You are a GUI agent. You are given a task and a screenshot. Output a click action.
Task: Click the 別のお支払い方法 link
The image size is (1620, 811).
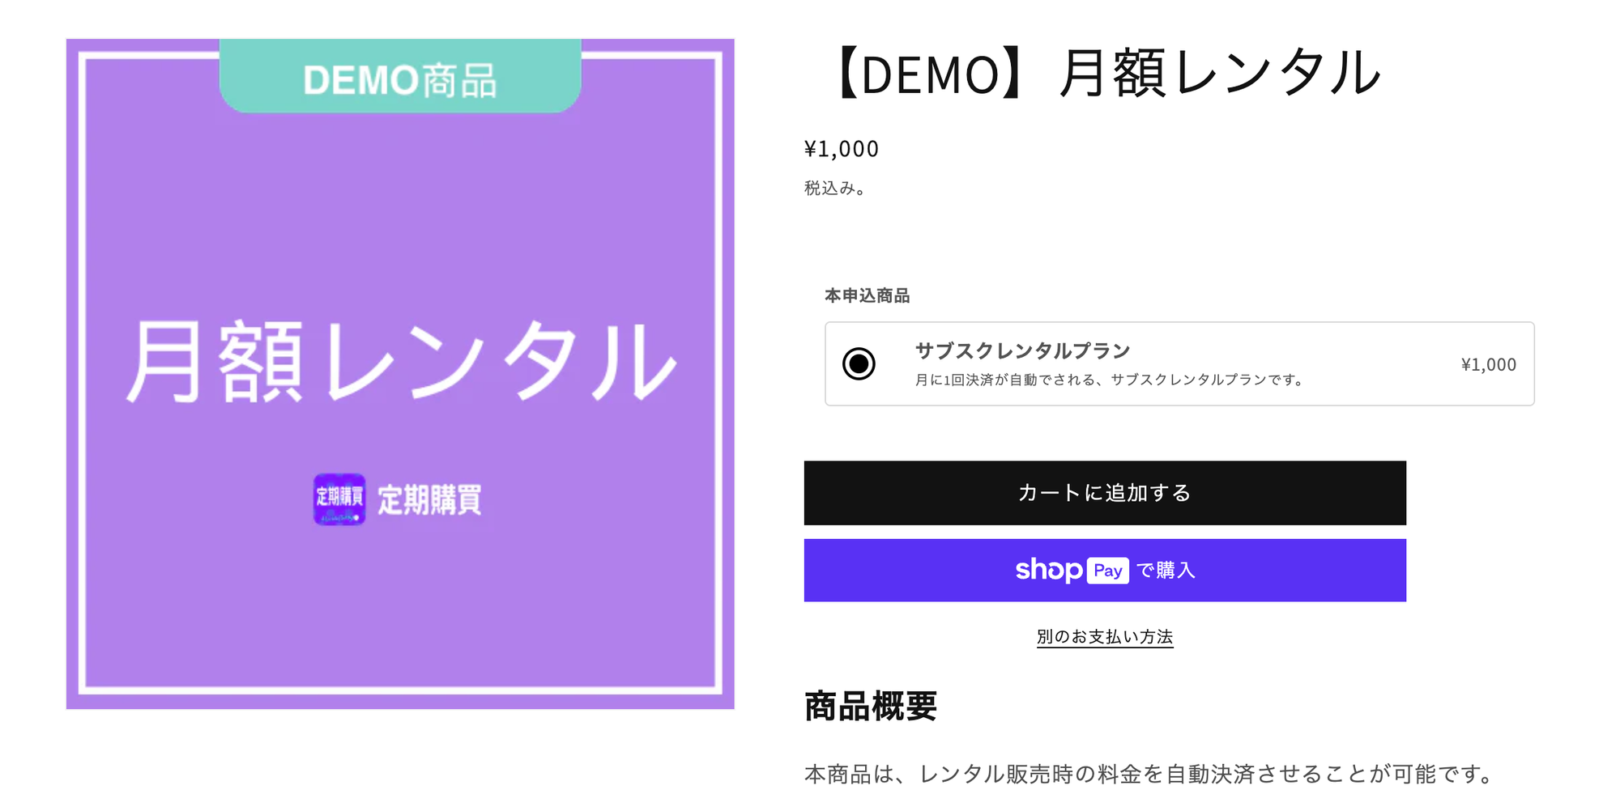(x=1104, y=637)
